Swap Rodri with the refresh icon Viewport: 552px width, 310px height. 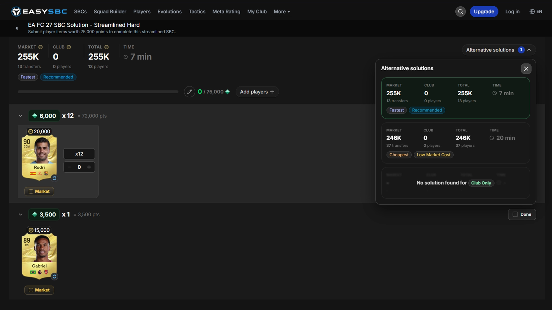tap(54, 178)
